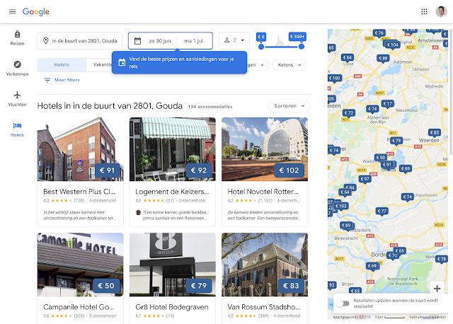Select the Vakantie tab
The width and height of the screenshot is (453, 324).
point(99,65)
